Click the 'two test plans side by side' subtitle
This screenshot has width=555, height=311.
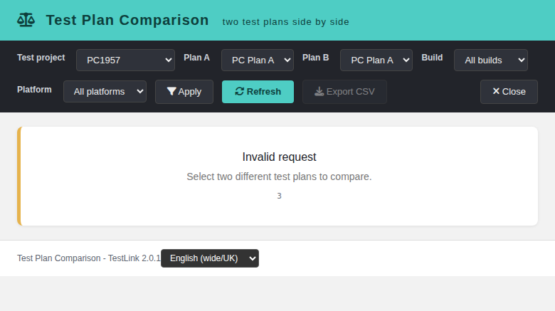pos(285,22)
